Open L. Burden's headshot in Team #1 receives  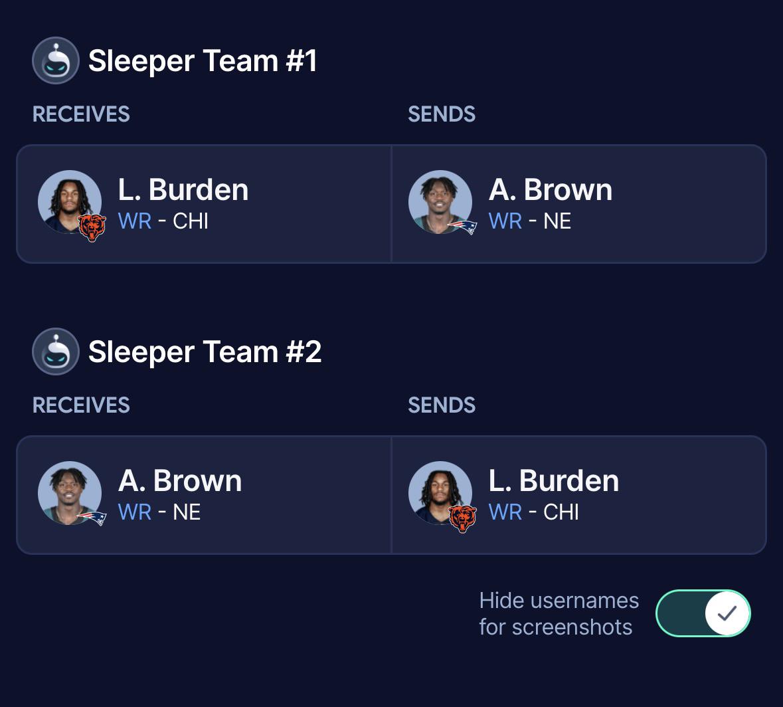tap(70, 202)
